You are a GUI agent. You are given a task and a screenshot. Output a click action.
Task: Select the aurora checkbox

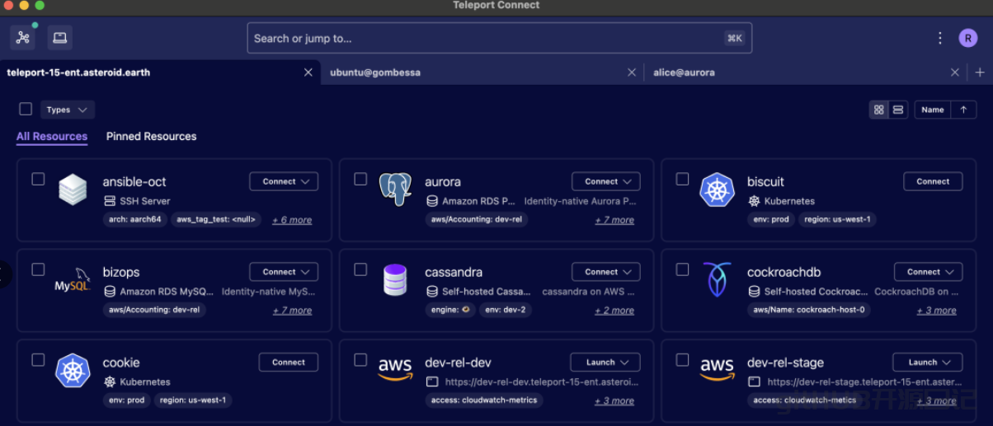[360, 179]
